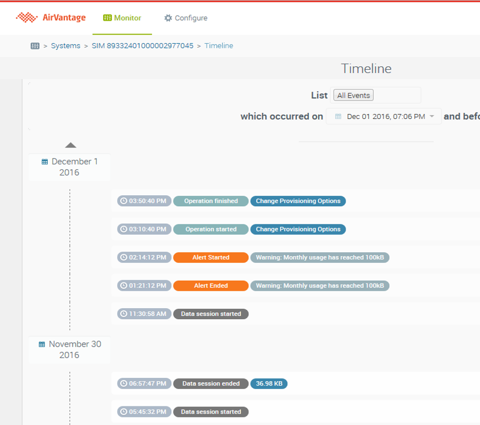Click the 02:14:12 PM timestamp marker
This screenshot has height=425, width=480.
(x=144, y=258)
